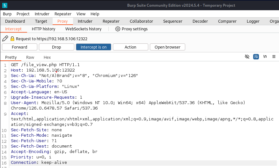Open the Help menu
The image size is (279, 168).
coord(95,14)
